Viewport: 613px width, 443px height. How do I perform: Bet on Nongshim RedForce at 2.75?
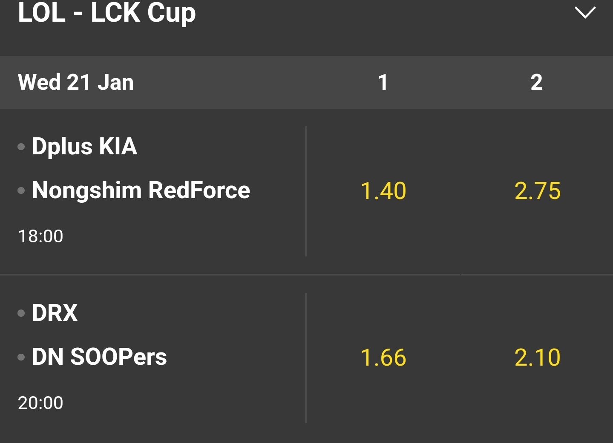[x=537, y=190]
